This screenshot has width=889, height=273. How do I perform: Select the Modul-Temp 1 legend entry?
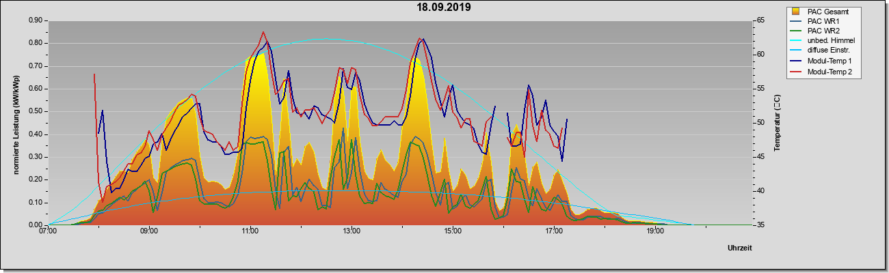tap(823, 61)
